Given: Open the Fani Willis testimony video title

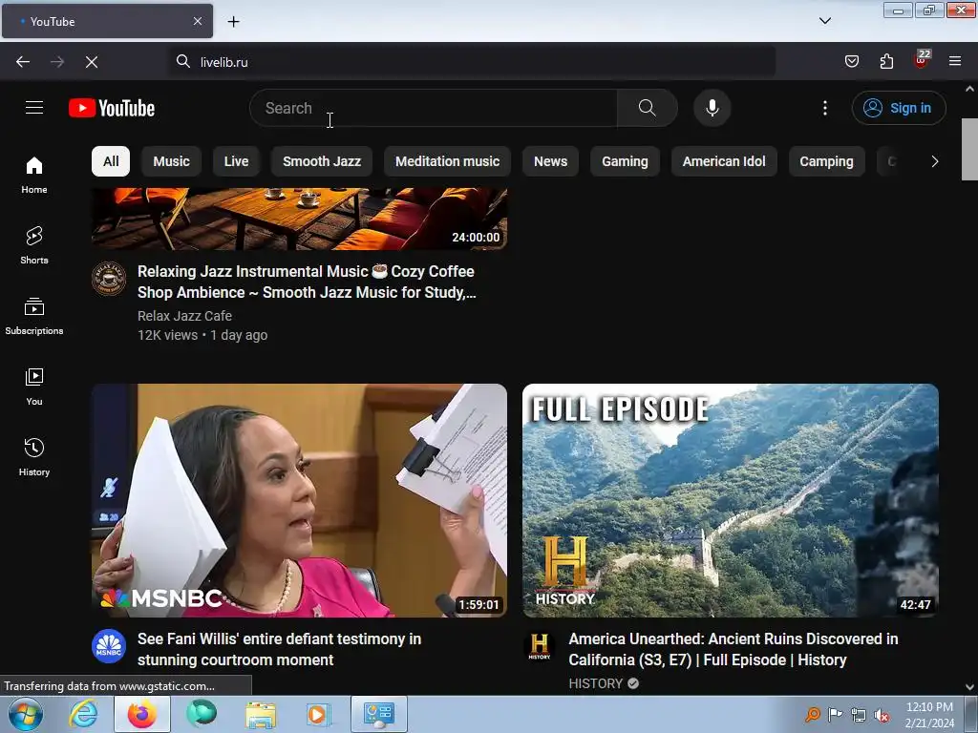Looking at the screenshot, I should pos(280,649).
